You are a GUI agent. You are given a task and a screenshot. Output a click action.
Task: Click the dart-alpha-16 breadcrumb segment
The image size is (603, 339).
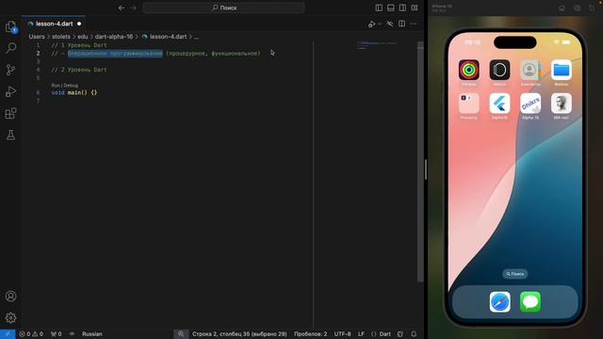click(x=114, y=37)
